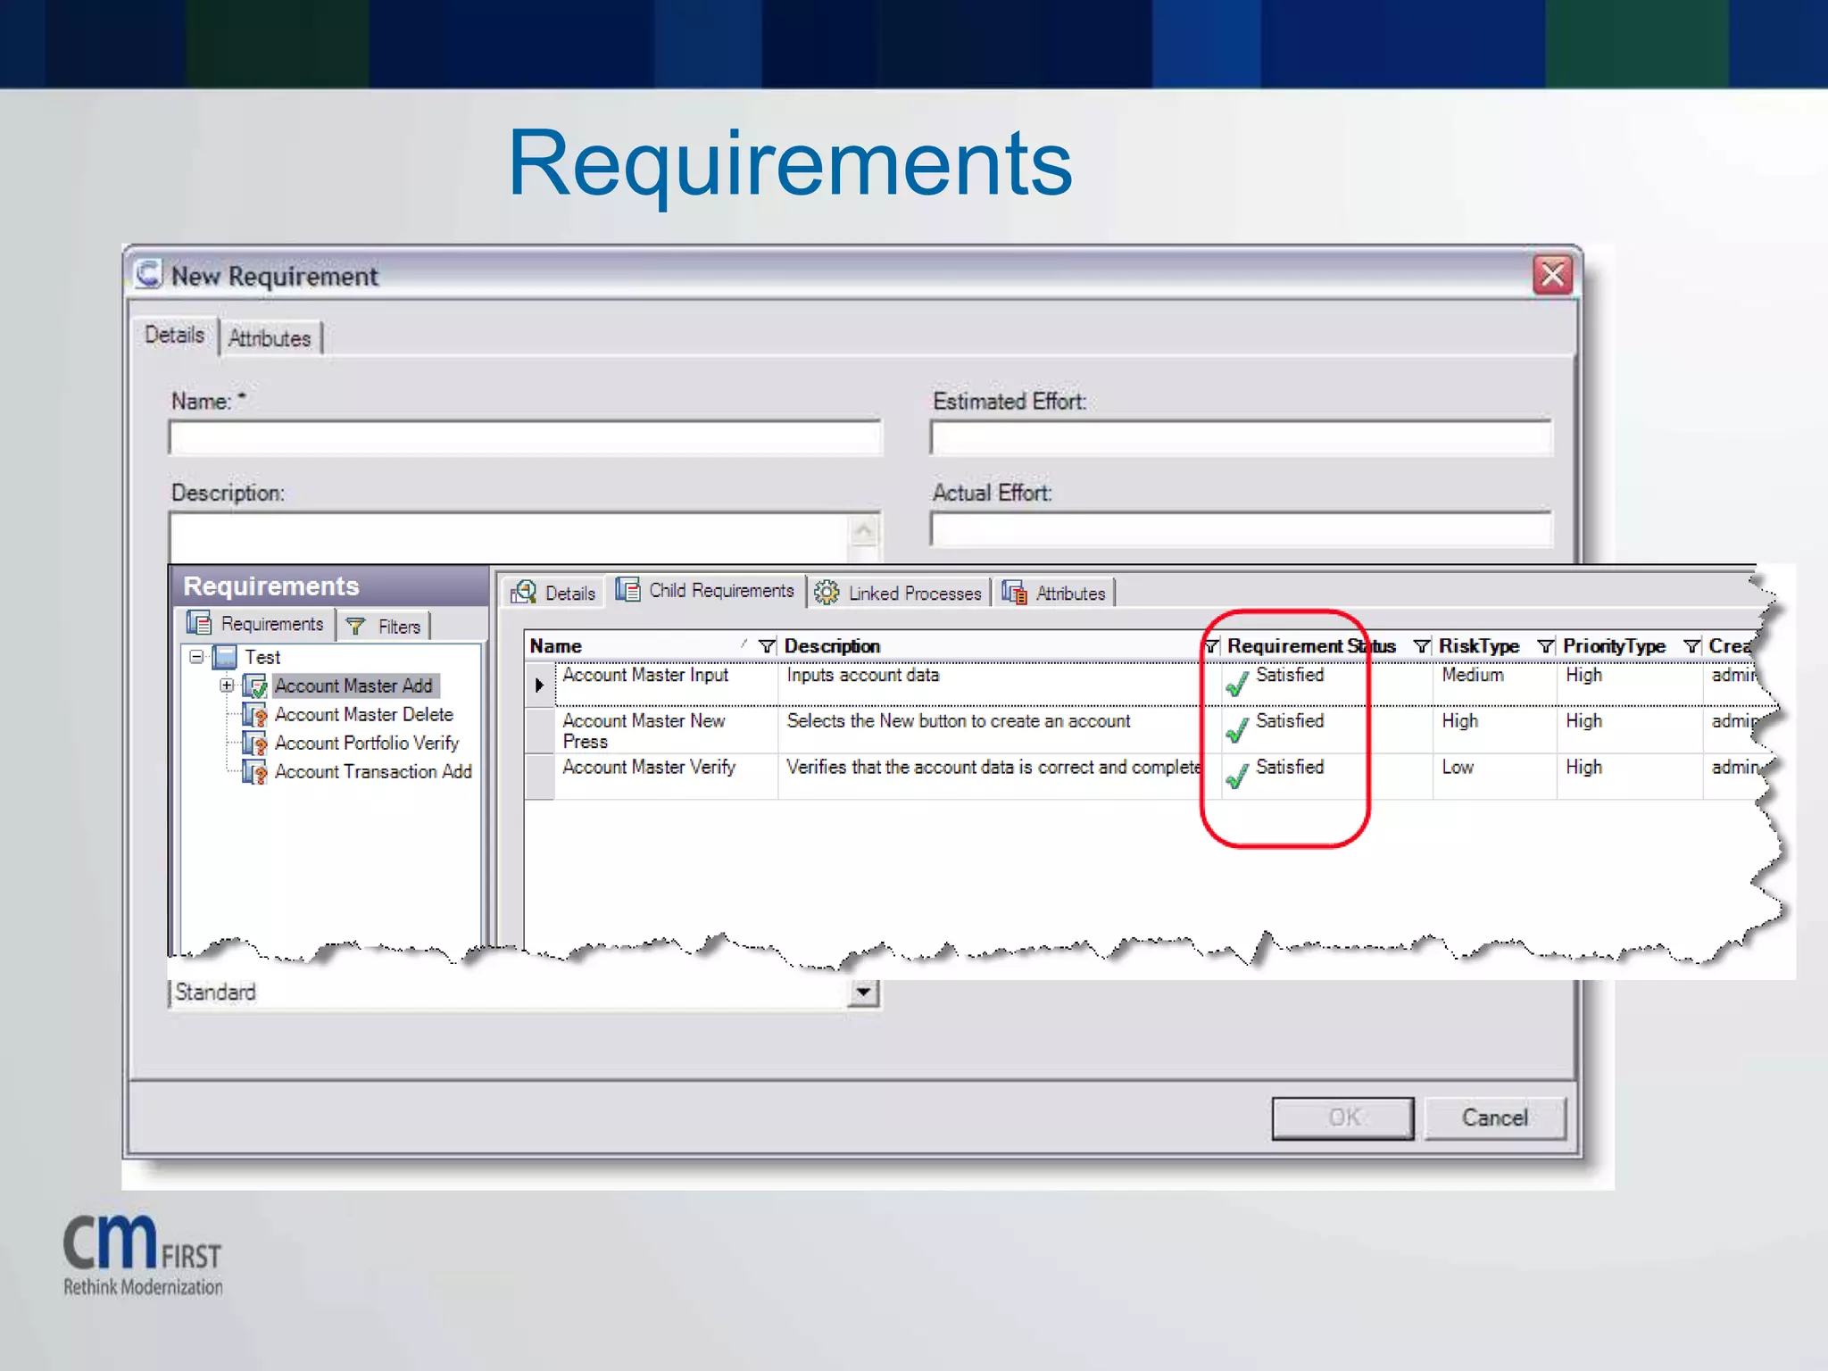Click inside the Description text area
Image resolution: width=1828 pixels, height=1371 pixels.
pyautogui.click(x=509, y=536)
